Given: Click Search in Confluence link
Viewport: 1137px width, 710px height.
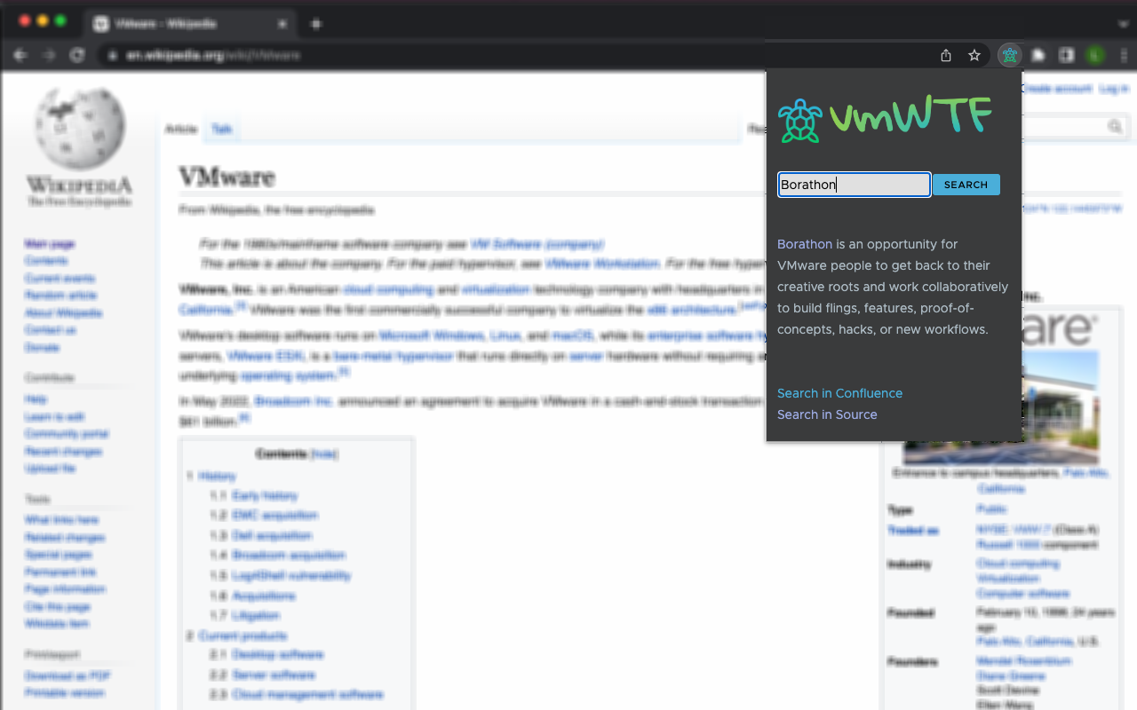Looking at the screenshot, I should pos(839,393).
